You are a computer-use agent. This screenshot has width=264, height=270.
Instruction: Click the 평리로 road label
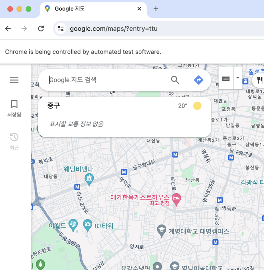tap(45, 160)
